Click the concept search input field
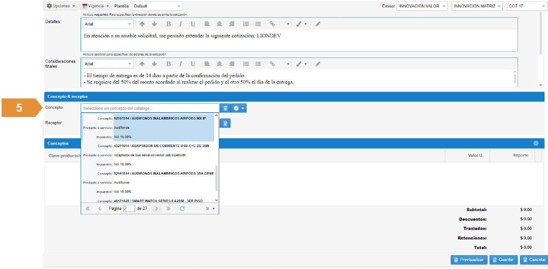548x269 pixels. [150, 108]
